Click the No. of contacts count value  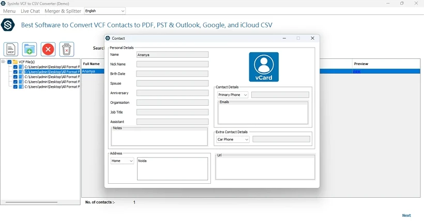[134, 202]
